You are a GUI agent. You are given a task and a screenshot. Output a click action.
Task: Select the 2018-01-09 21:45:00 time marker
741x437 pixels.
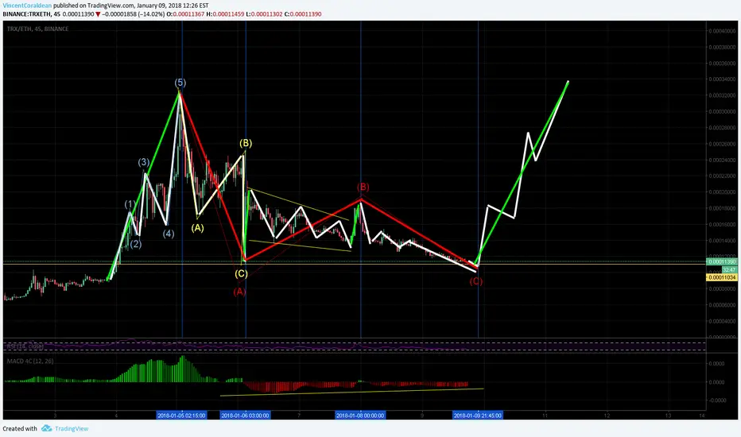pos(477,416)
